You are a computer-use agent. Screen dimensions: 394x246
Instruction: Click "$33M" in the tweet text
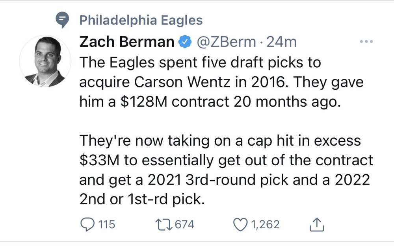click(x=96, y=161)
